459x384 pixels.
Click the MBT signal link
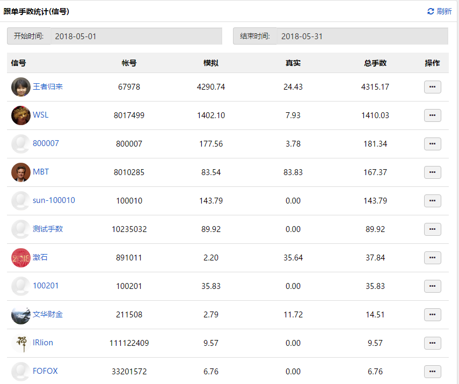41,172
